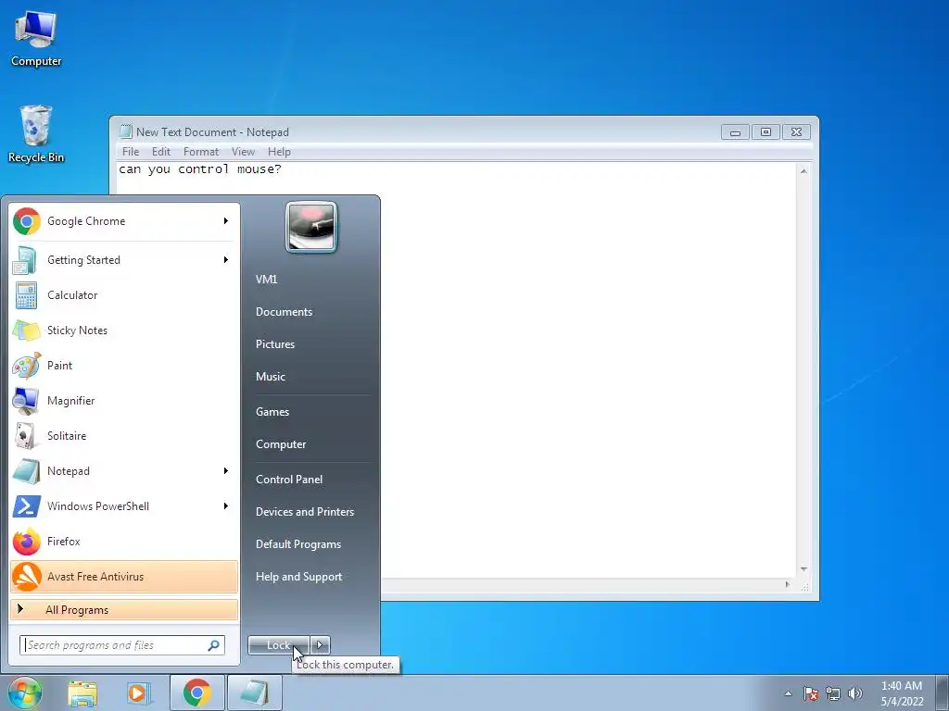Open Action Center flag tray icon
This screenshot has height=711, width=949.
point(811,693)
